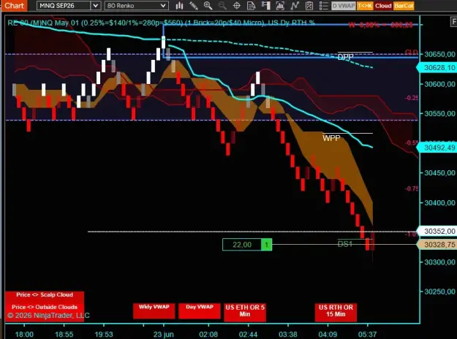
Task: Click the 30492,49 price marker
Action: [x=437, y=148]
